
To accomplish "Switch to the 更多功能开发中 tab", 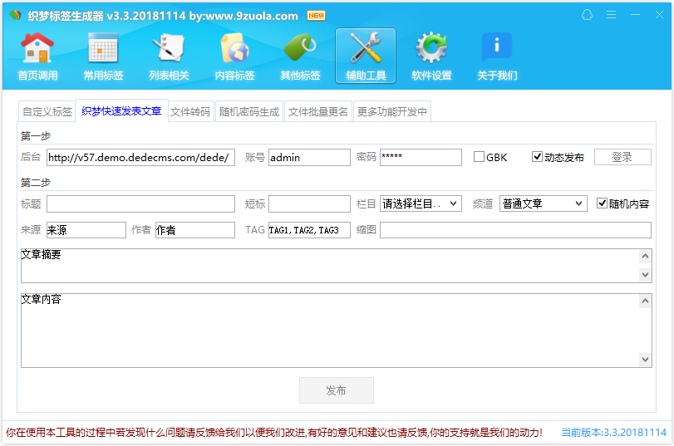I will click(392, 112).
